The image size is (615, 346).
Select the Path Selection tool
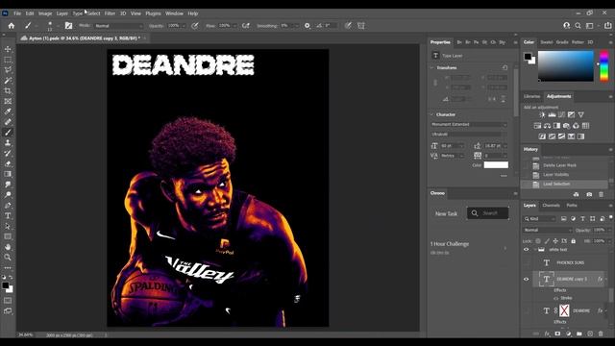[x=8, y=226]
